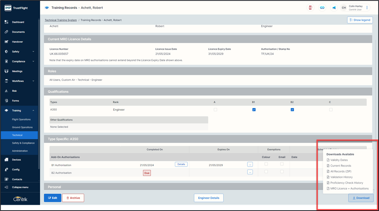The height and width of the screenshot is (211, 379).
Task: Follow the Technical Training System breadcrumb link
Action: 61,20
